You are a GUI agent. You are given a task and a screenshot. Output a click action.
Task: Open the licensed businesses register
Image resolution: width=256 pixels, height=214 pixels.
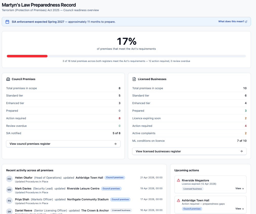[x=189, y=151]
